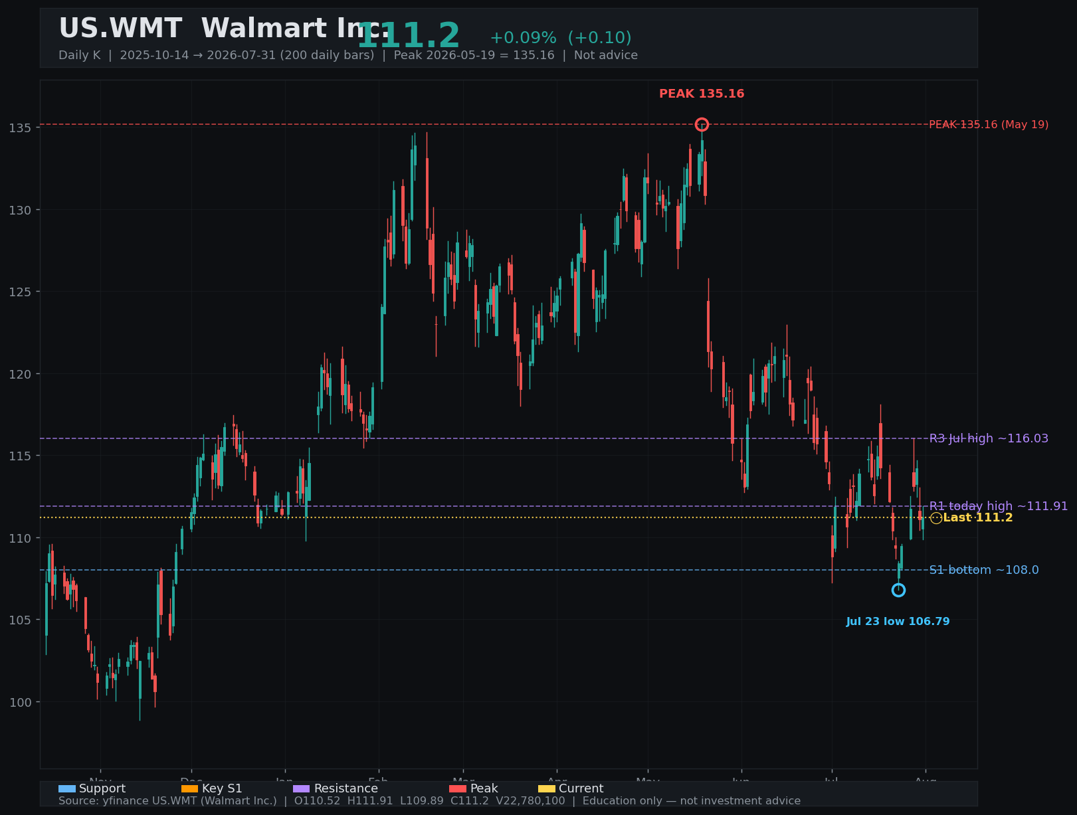The width and height of the screenshot is (1077, 815).
Task: Click the blue circle marking the Jul 23 low
Action: pos(898,590)
